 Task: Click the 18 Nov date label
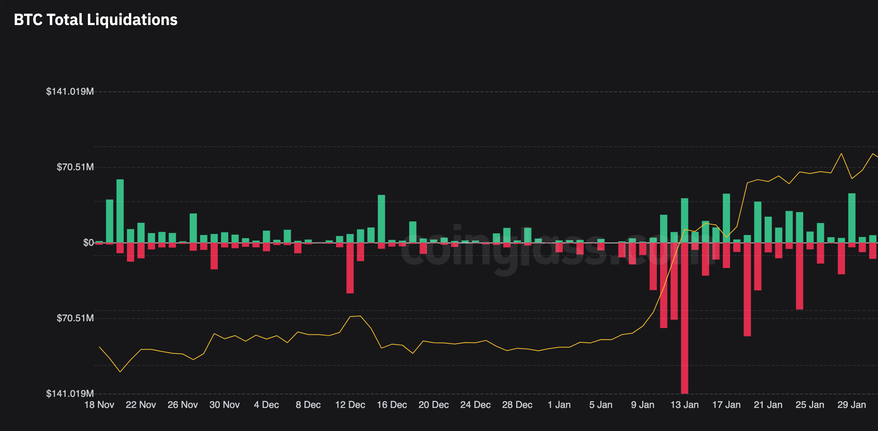tap(99, 405)
